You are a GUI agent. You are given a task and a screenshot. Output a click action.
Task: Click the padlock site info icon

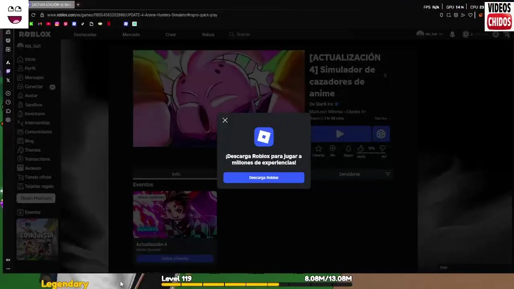[42, 15]
